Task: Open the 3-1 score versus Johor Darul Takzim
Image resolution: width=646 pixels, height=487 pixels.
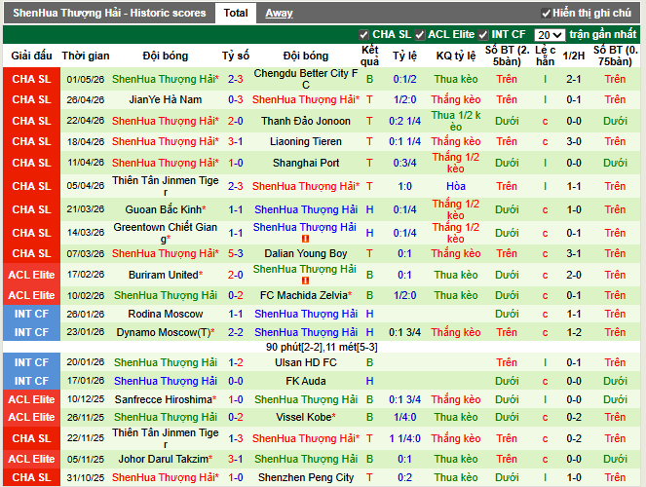Action: tap(236, 459)
